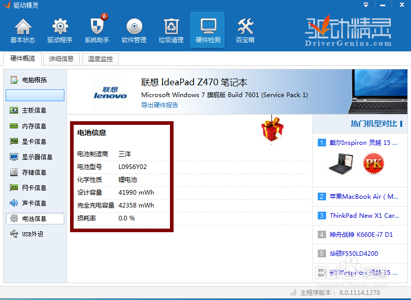Open title bar dropdown menu arrow

[366, 5]
